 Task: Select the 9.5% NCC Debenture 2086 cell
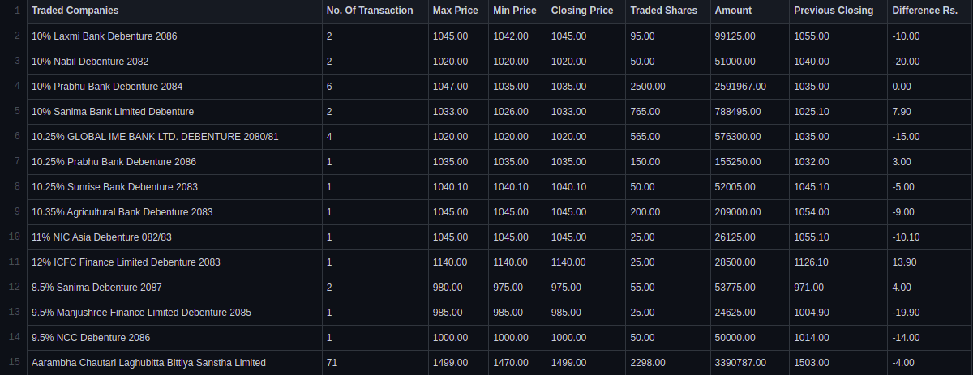pyautogui.click(x=174, y=338)
